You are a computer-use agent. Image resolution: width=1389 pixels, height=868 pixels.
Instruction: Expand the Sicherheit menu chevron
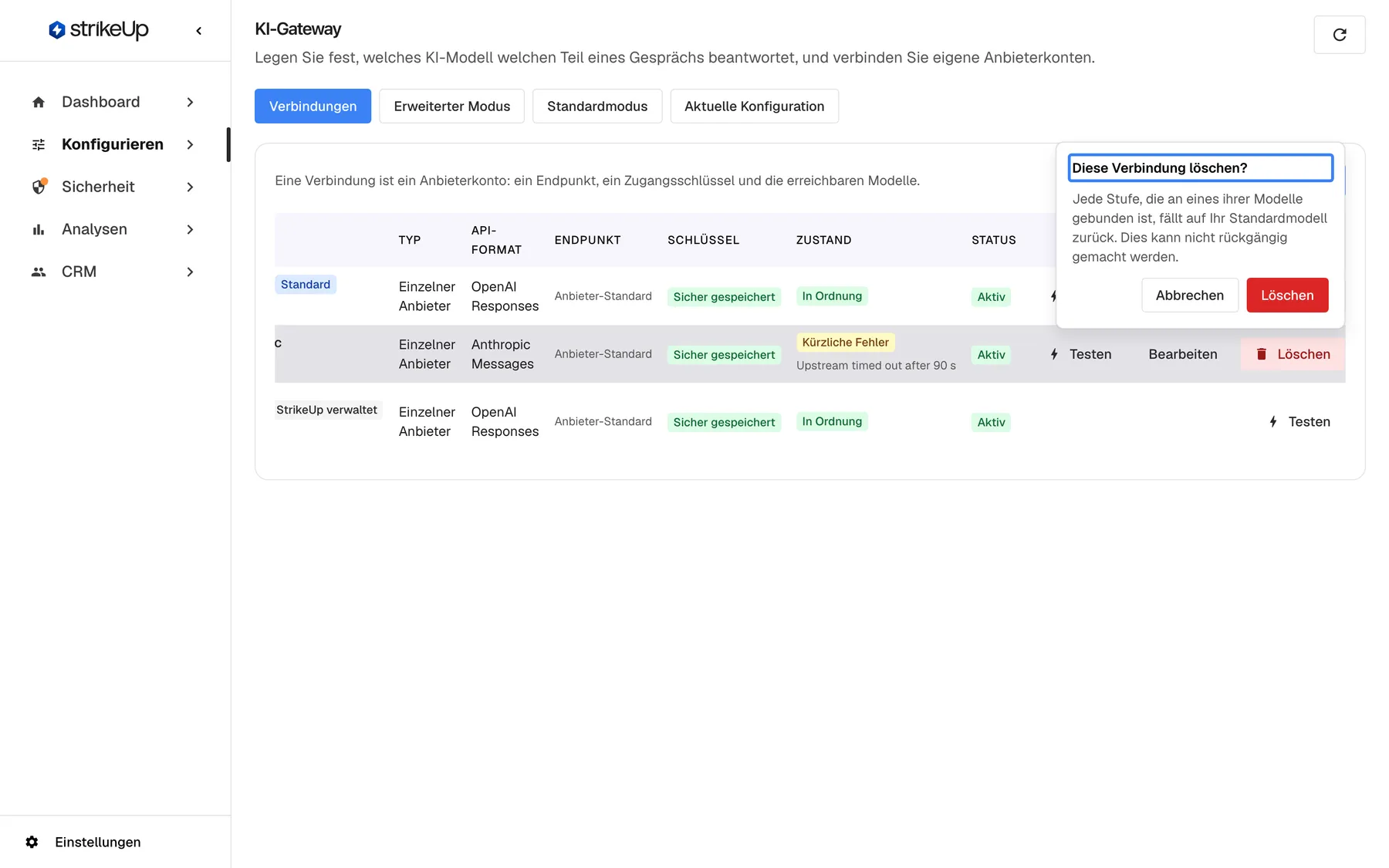pos(190,187)
